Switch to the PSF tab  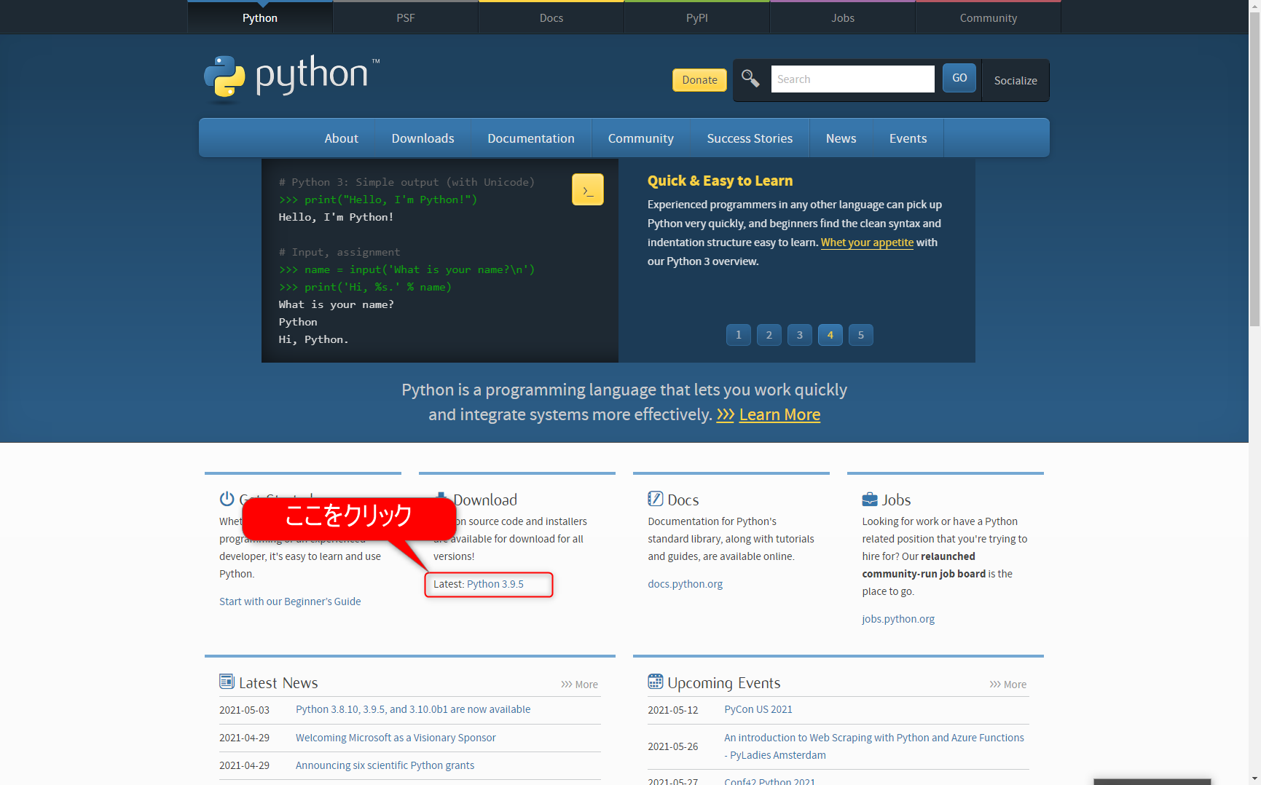pyautogui.click(x=405, y=17)
